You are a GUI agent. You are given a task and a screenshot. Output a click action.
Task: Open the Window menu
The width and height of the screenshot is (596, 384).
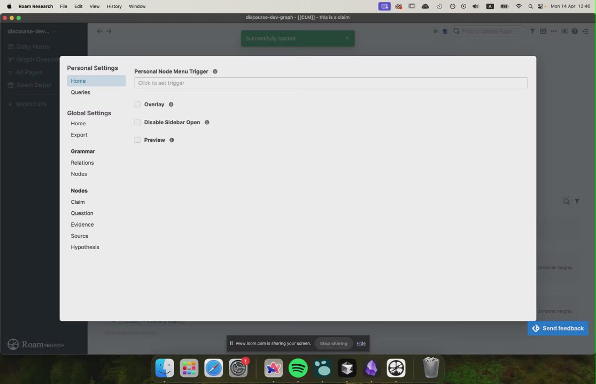click(137, 6)
